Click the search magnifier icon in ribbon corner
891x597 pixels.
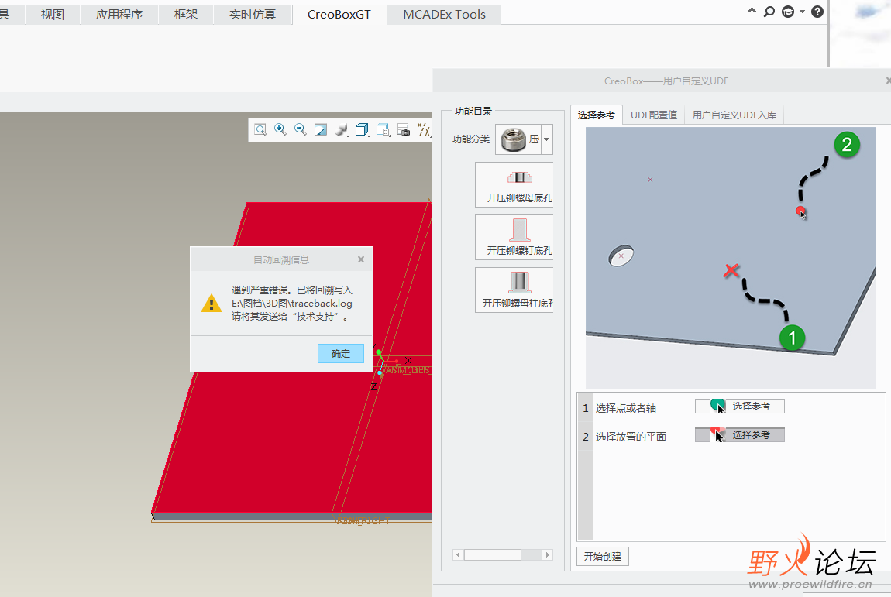point(769,12)
